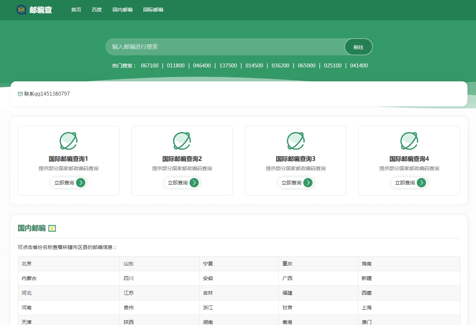This screenshot has width=476, height=325.
Task: Click the planet icon above 国际邮编查询3
Action: click(295, 141)
